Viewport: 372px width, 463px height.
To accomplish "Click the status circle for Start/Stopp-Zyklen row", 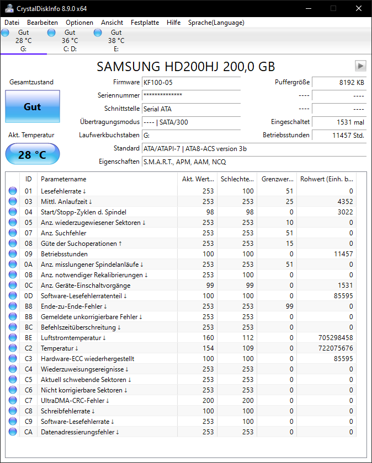I will pyautogui.click(x=13, y=212).
